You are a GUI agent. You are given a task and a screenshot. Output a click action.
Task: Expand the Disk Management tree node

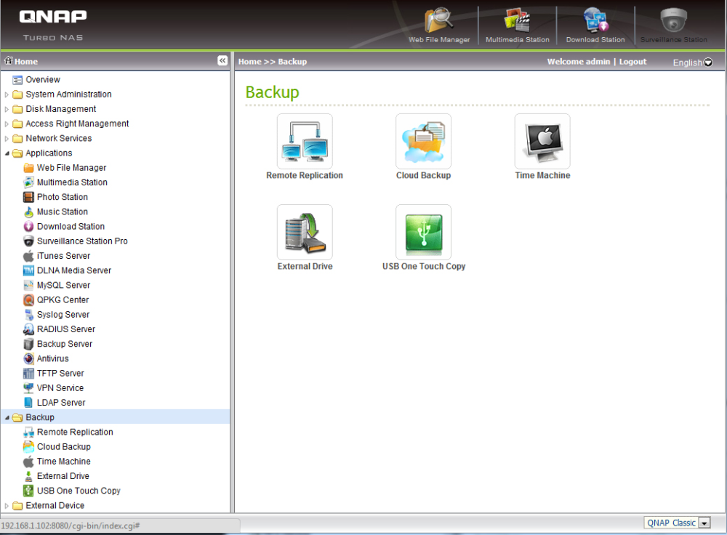7,109
